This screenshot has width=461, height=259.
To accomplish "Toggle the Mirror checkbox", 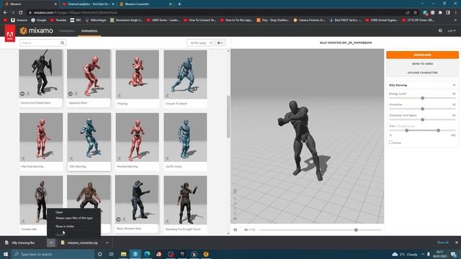I will [x=390, y=142].
